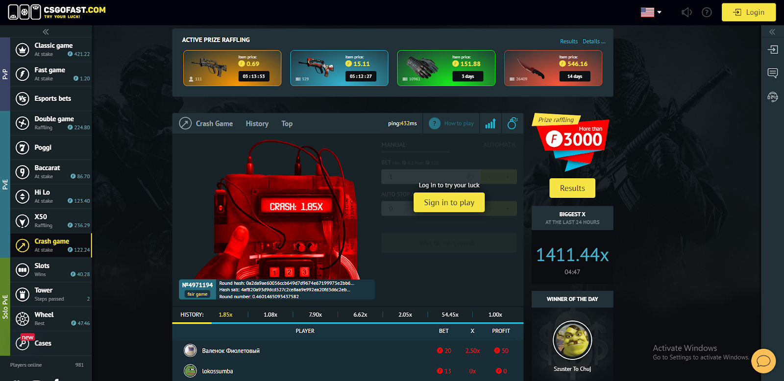Screen dimensions: 784x381
Task: Open the X50 game icon
Action: coord(22,221)
